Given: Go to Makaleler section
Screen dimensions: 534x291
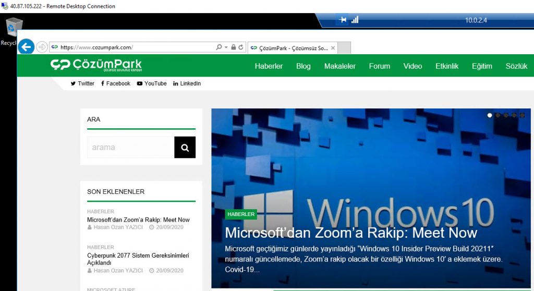Looking at the screenshot, I should pos(339,66).
